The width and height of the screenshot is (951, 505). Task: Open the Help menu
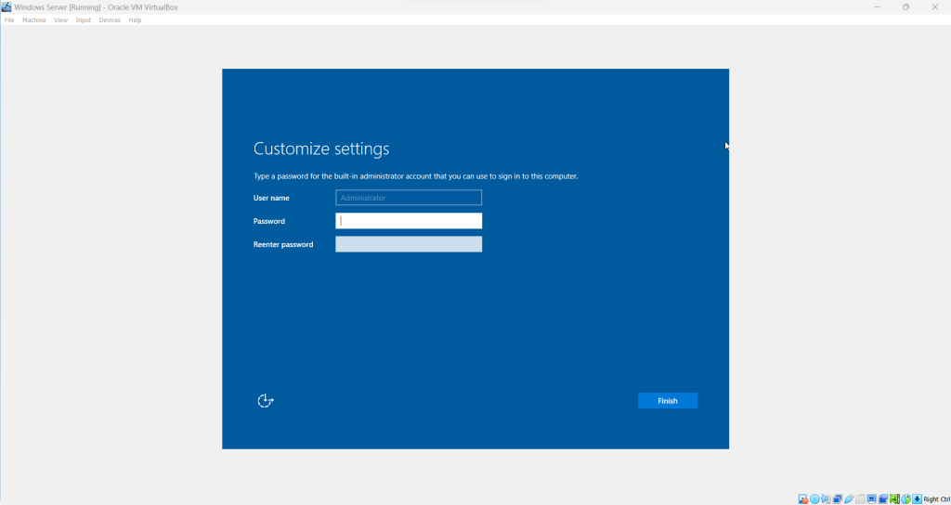click(135, 20)
